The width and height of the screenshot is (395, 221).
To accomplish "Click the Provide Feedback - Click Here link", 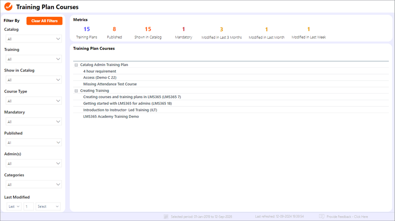I will [x=347, y=217].
